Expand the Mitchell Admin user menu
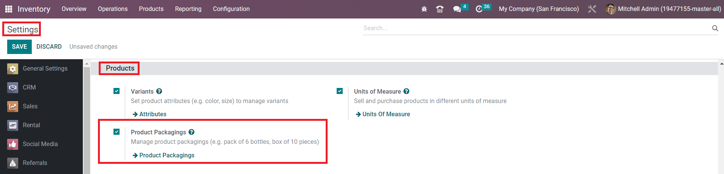This screenshot has height=174, width=724. click(x=663, y=9)
